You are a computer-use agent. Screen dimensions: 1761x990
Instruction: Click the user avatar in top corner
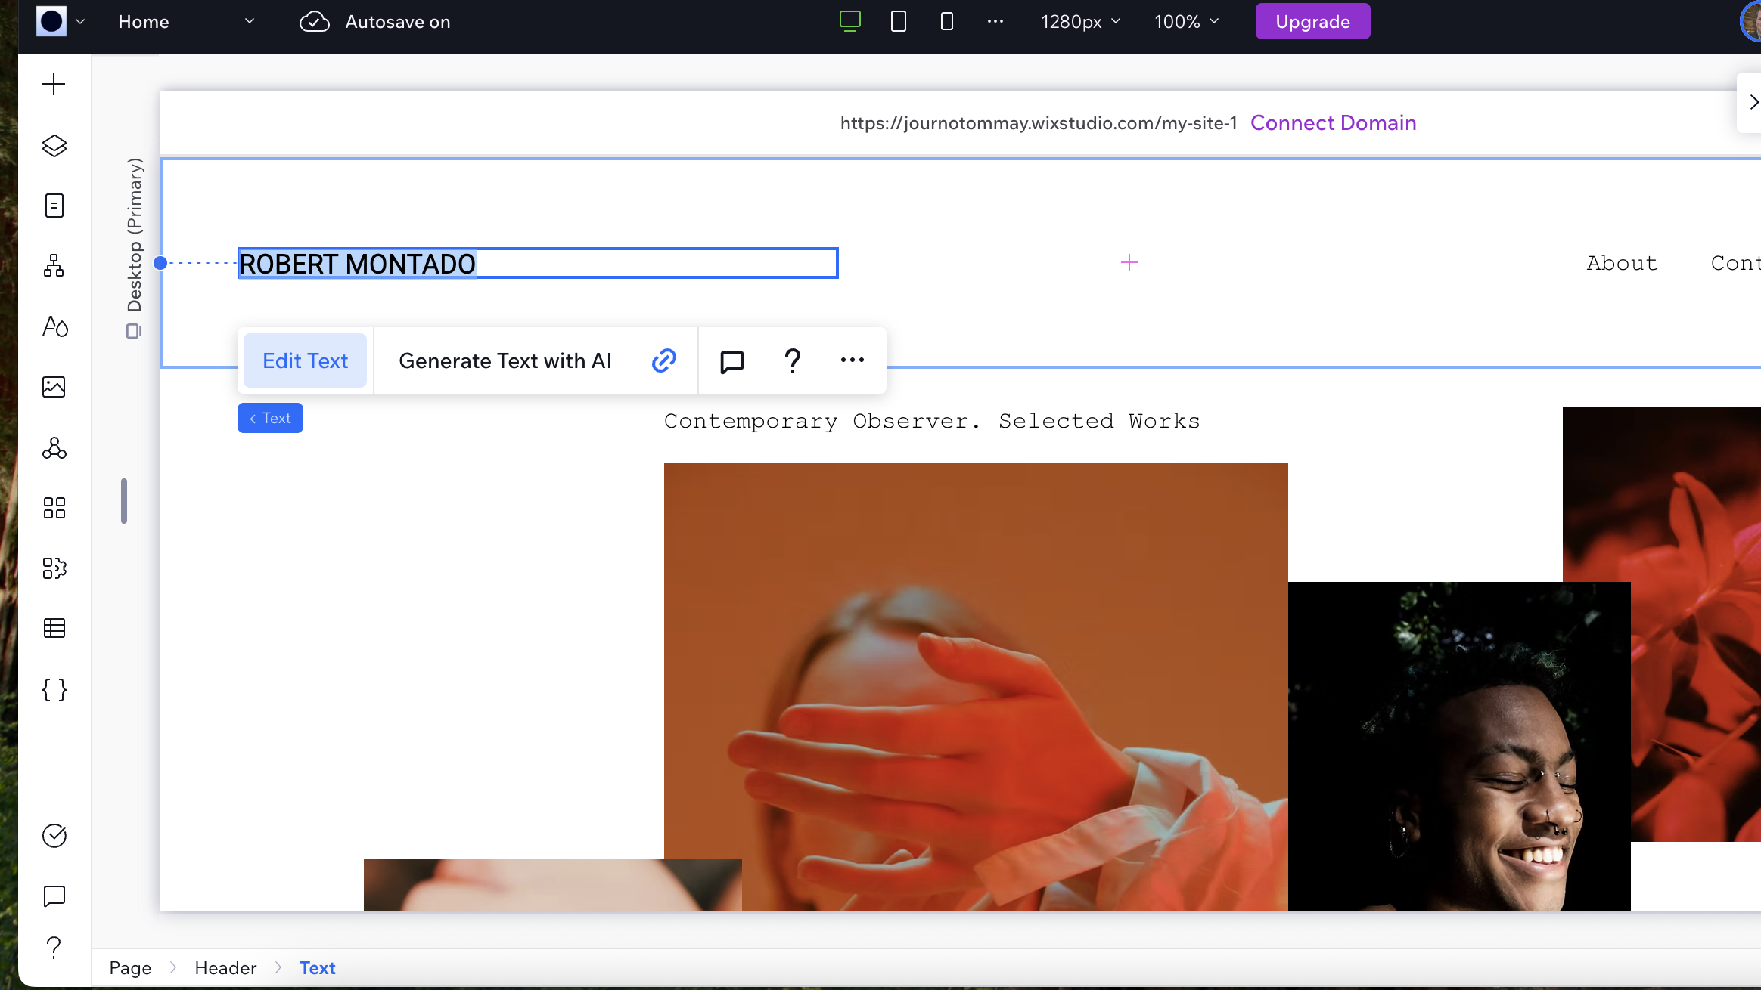coord(1750,21)
